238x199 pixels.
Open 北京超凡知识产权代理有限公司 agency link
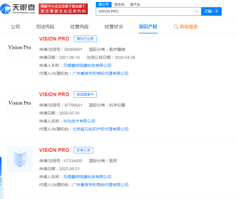(x=100, y=129)
